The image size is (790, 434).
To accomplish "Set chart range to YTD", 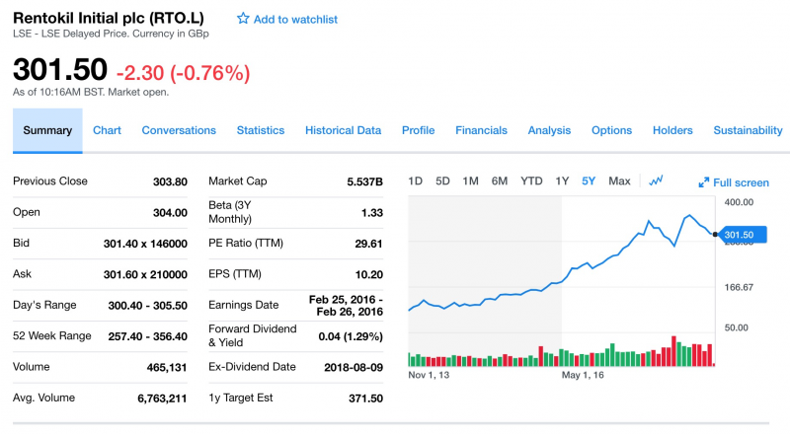I will pos(531,181).
